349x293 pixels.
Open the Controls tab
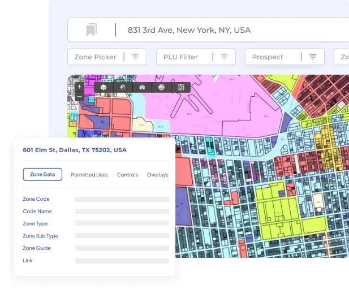coord(127,175)
